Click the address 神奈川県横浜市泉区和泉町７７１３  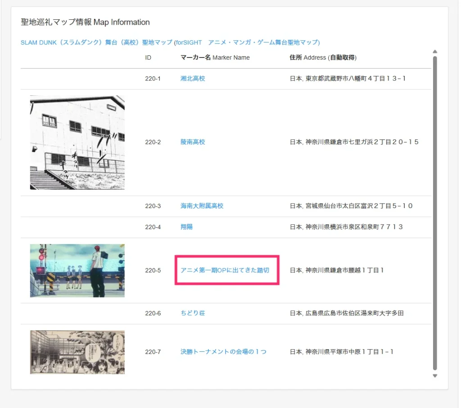pyautogui.click(x=346, y=227)
